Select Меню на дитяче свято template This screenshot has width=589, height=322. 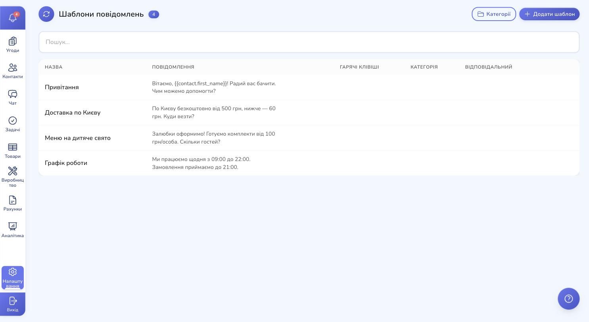coord(309,138)
